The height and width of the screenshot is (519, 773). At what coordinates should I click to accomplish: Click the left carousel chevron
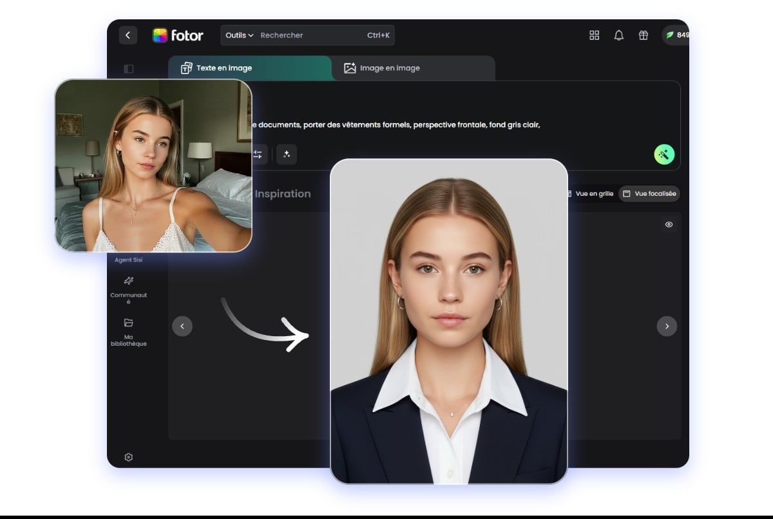pyautogui.click(x=182, y=326)
